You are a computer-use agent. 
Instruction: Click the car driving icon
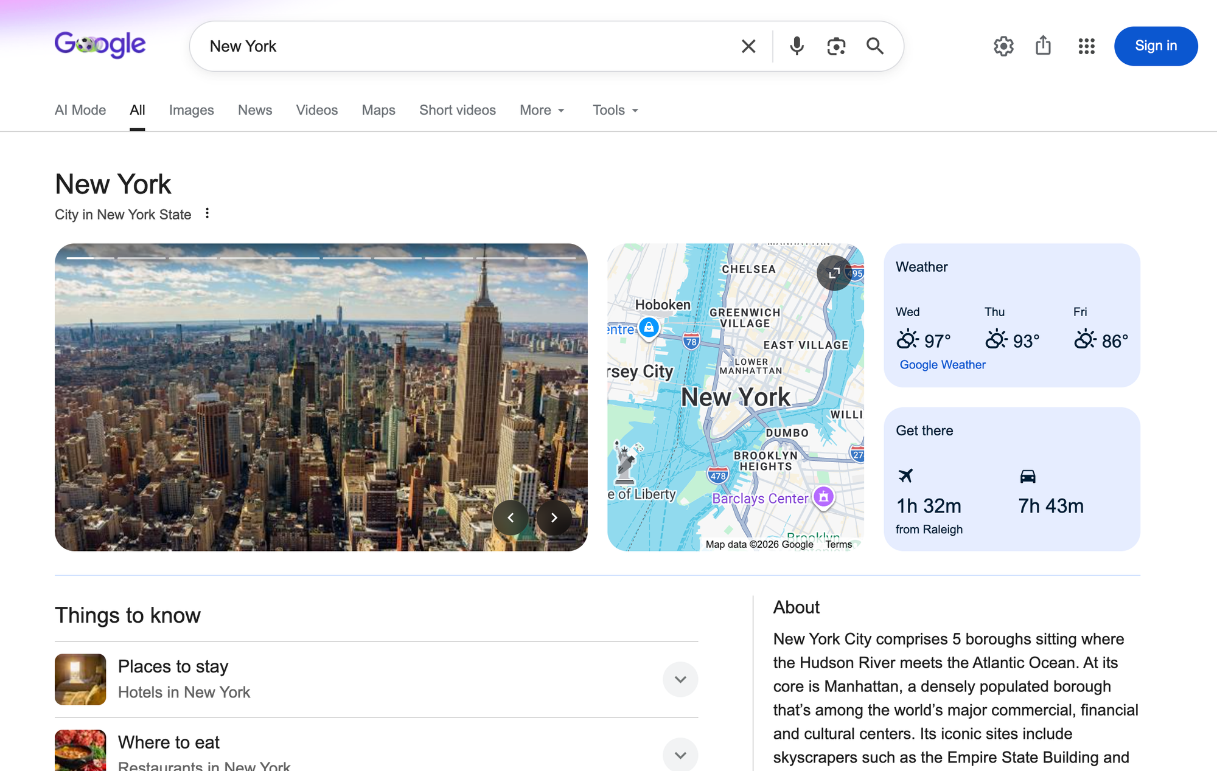pyautogui.click(x=1028, y=476)
